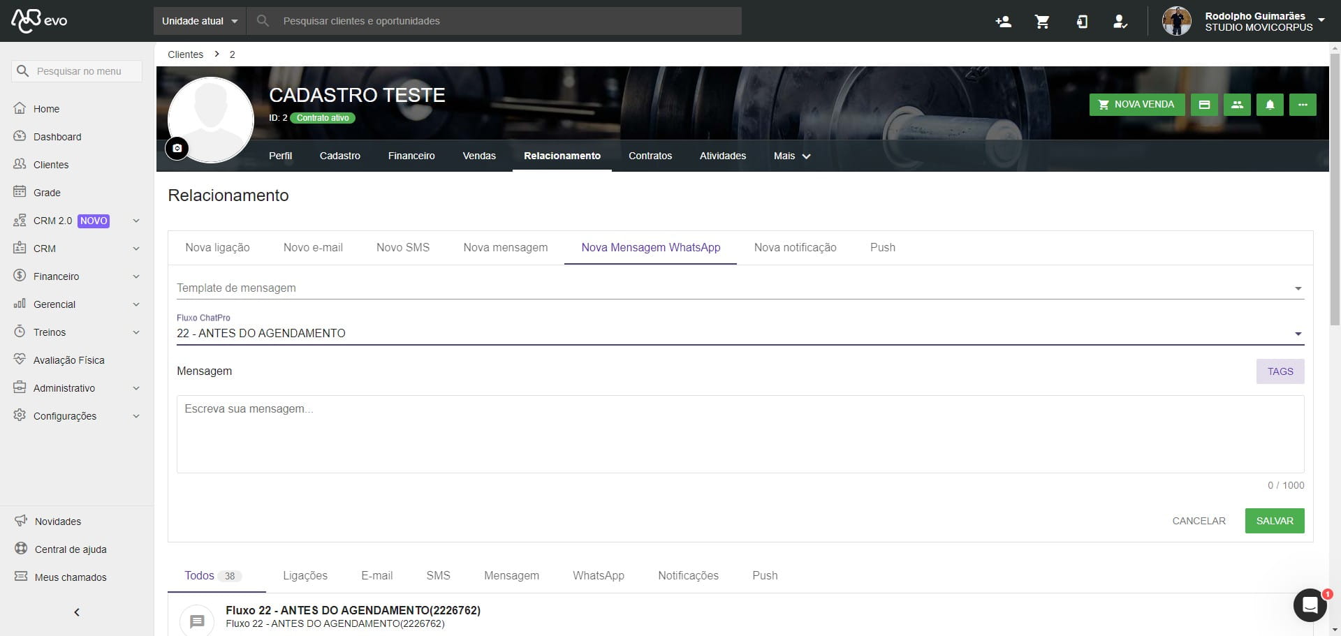Open Grade in sidebar
The height and width of the screenshot is (636, 1341).
47,193
